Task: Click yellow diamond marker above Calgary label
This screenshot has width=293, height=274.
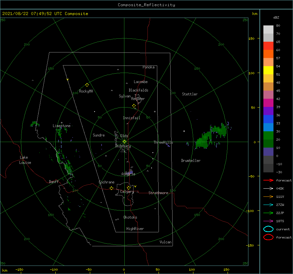Action: click(x=129, y=188)
